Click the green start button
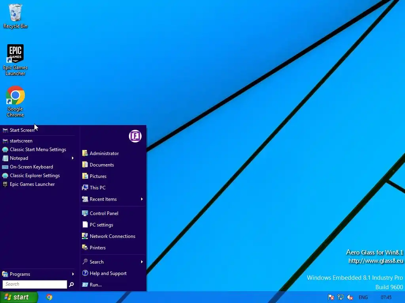Screen dimensions: 405x303 19,297
